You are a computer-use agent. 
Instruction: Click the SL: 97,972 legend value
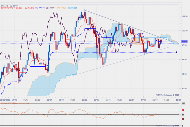point(30,8)
